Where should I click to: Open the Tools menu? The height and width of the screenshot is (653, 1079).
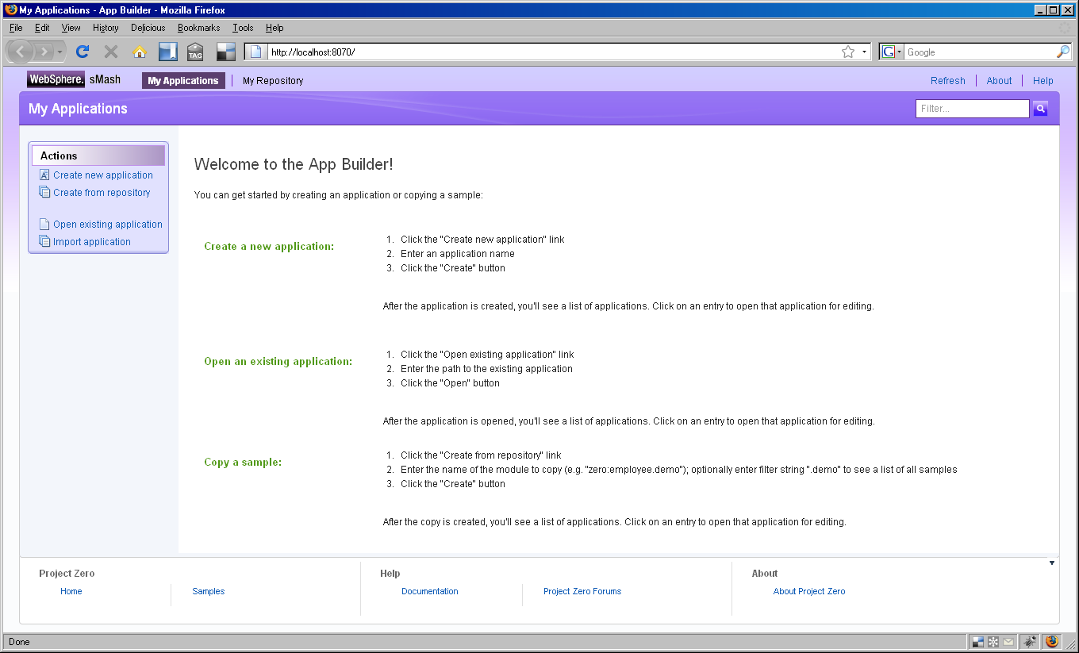243,28
